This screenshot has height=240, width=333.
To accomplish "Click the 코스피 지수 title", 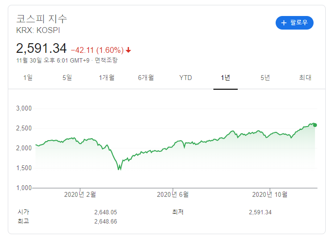I will pos(42,19).
